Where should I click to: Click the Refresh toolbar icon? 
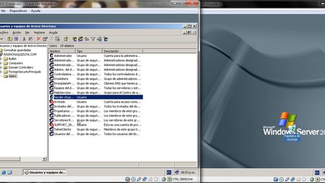pyautogui.click(x=51, y=39)
